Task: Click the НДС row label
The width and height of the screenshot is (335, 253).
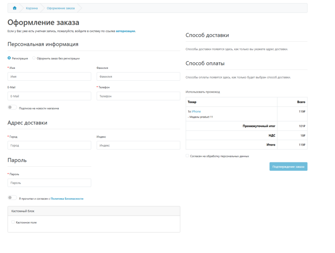Action: tap(272, 135)
